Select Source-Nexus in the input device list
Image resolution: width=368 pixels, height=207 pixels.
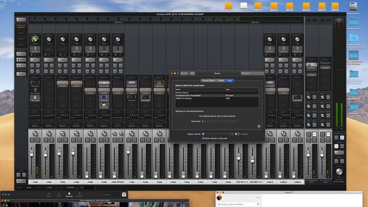pyautogui.click(x=217, y=93)
